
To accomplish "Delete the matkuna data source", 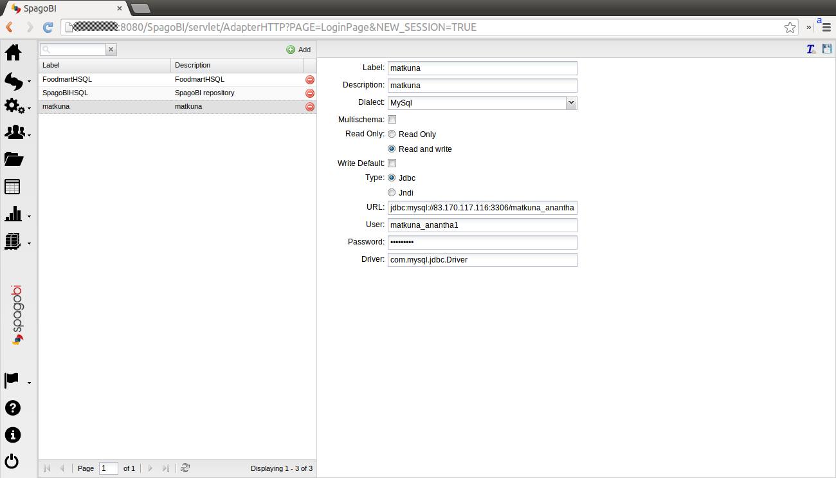I will pyautogui.click(x=310, y=107).
